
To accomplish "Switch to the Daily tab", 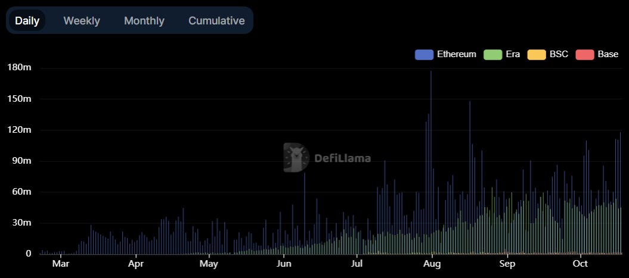I will tap(27, 21).
